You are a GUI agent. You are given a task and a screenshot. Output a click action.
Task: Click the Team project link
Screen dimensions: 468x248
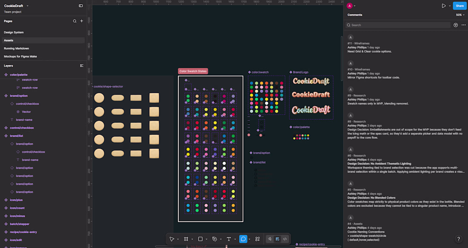coord(12,12)
